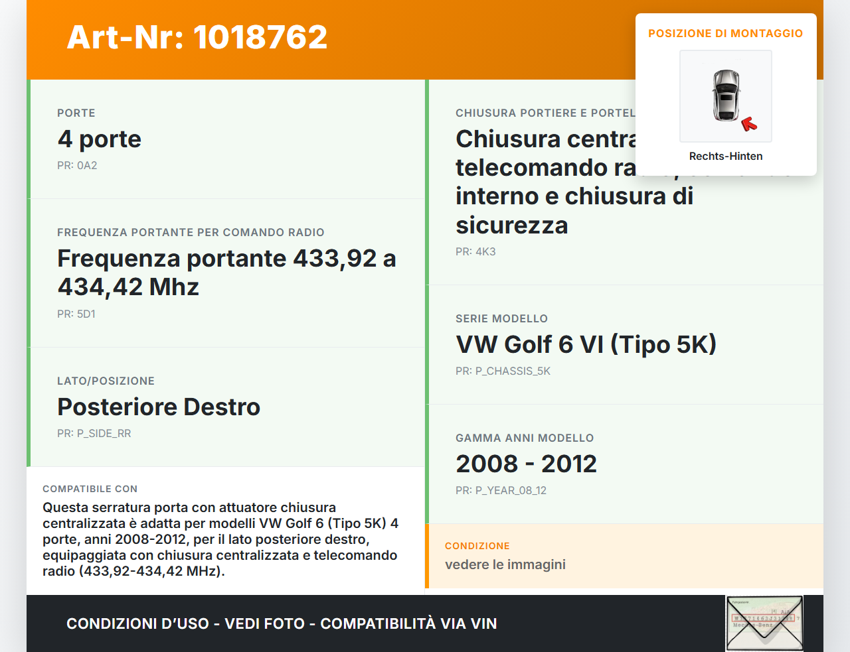
Task: Click the VIN envelope image in footer
Action: coord(764,623)
